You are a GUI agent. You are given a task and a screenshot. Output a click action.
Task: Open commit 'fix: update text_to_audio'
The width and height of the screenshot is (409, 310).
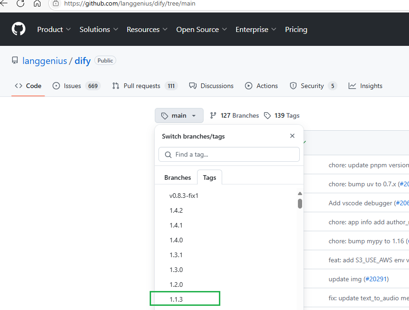tap(369, 298)
